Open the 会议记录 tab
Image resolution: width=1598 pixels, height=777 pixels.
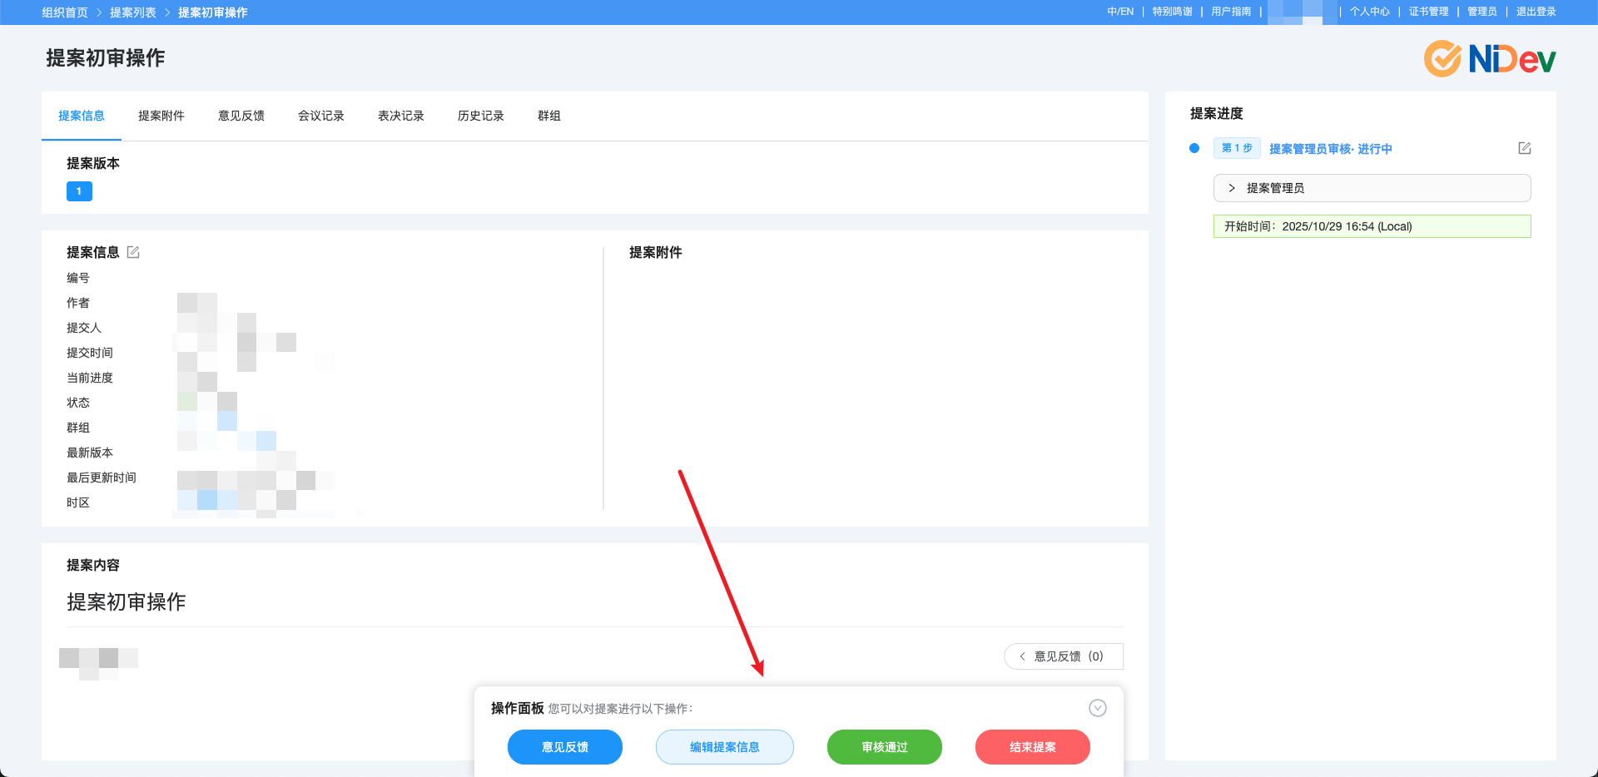320,116
